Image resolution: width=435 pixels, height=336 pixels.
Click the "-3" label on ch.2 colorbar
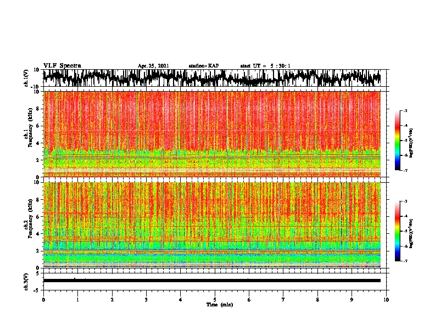405,201
